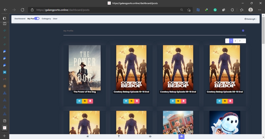Switch to the orange Bitcoin tab
Screen dimensions: 265x139
coord(5,86)
